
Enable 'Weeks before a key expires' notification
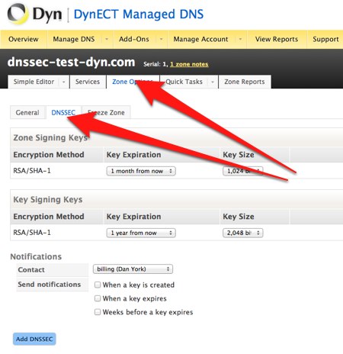pos(98,312)
